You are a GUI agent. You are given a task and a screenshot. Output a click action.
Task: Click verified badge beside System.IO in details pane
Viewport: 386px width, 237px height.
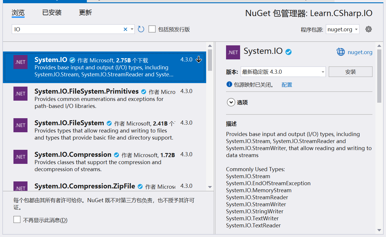(x=289, y=52)
